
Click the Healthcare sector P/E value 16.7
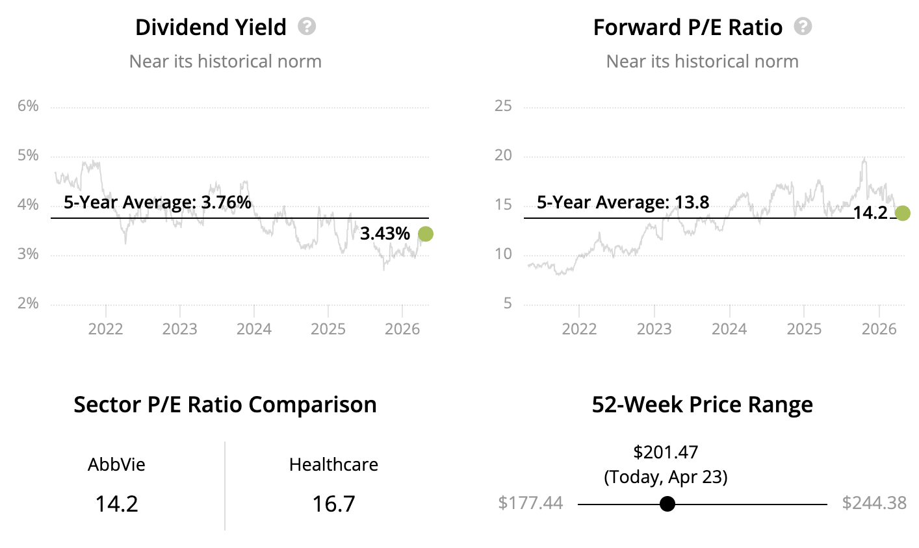click(x=333, y=504)
